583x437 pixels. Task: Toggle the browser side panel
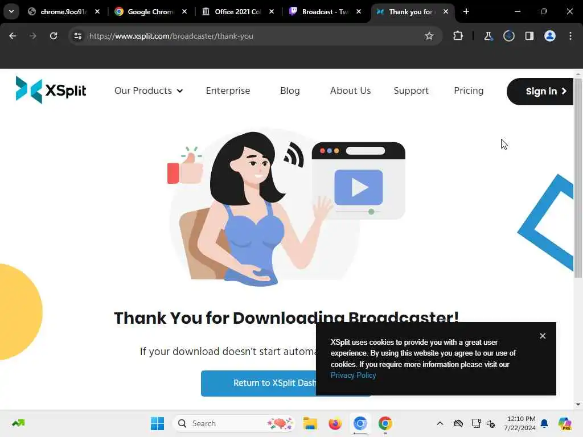(529, 36)
